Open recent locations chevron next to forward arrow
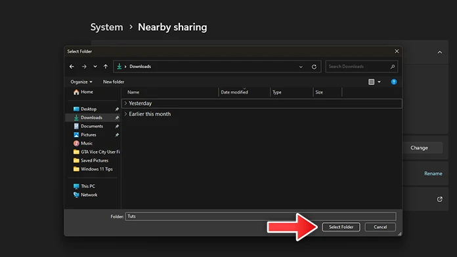The image size is (457, 257). click(95, 67)
